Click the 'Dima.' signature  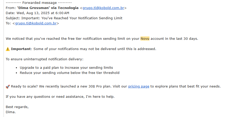click(11, 112)
